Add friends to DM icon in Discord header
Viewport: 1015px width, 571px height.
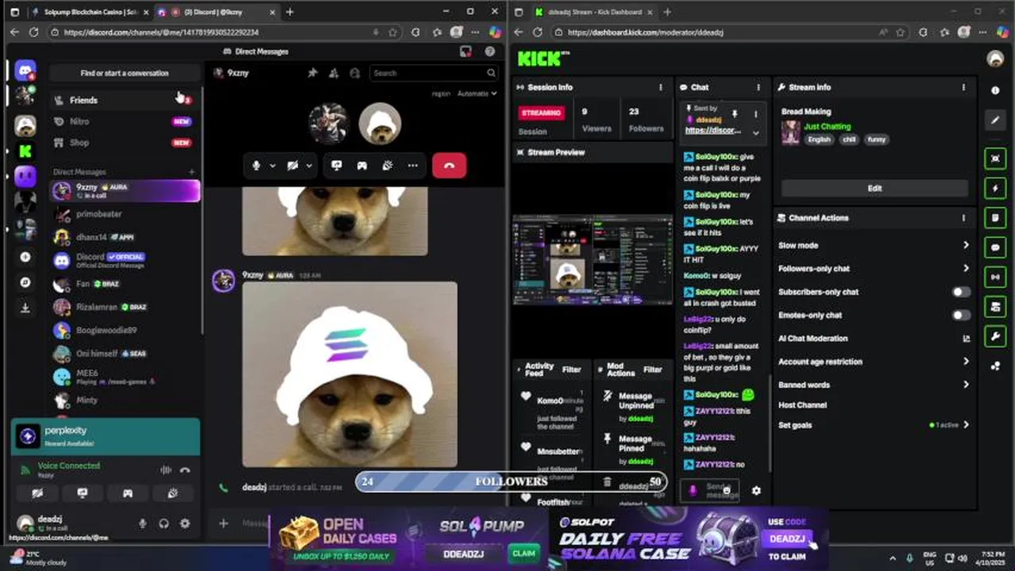[x=334, y=73]
